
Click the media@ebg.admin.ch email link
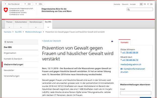pos(131,64)
